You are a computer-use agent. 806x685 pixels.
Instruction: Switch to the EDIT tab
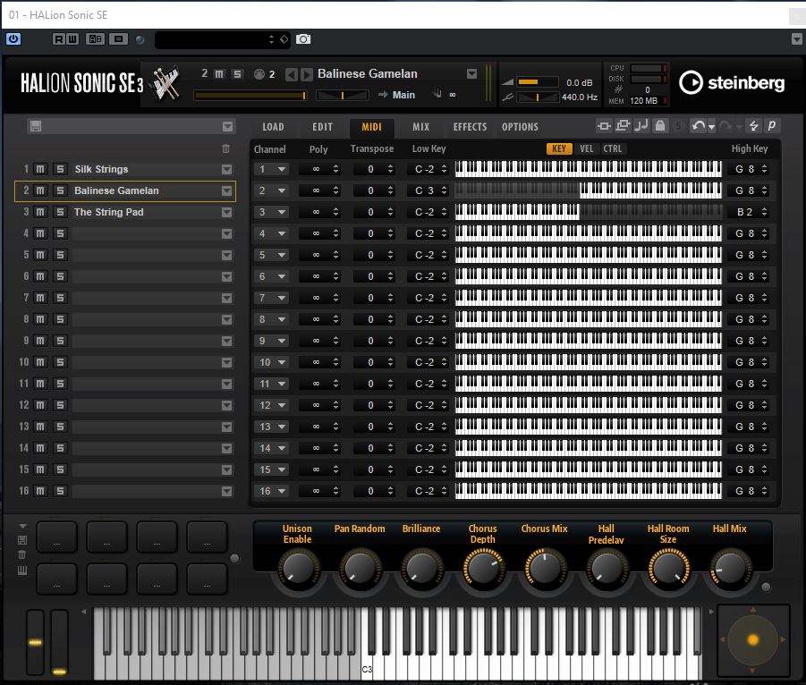(322, 127)
